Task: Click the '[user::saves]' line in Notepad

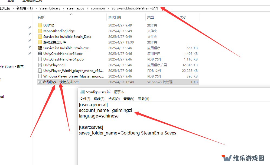Action: pyautogui.click(x=91, y=127)
